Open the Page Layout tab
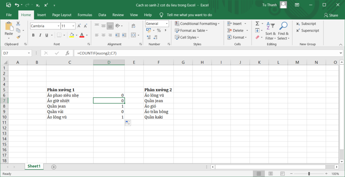 click(x=62, y=15)
